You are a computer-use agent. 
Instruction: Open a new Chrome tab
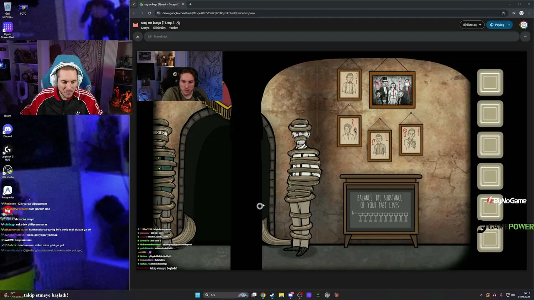[x=190, y=4]
